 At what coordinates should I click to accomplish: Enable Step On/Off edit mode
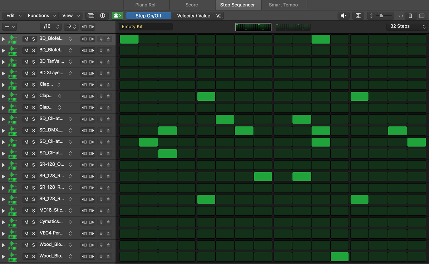click(148, 16)
